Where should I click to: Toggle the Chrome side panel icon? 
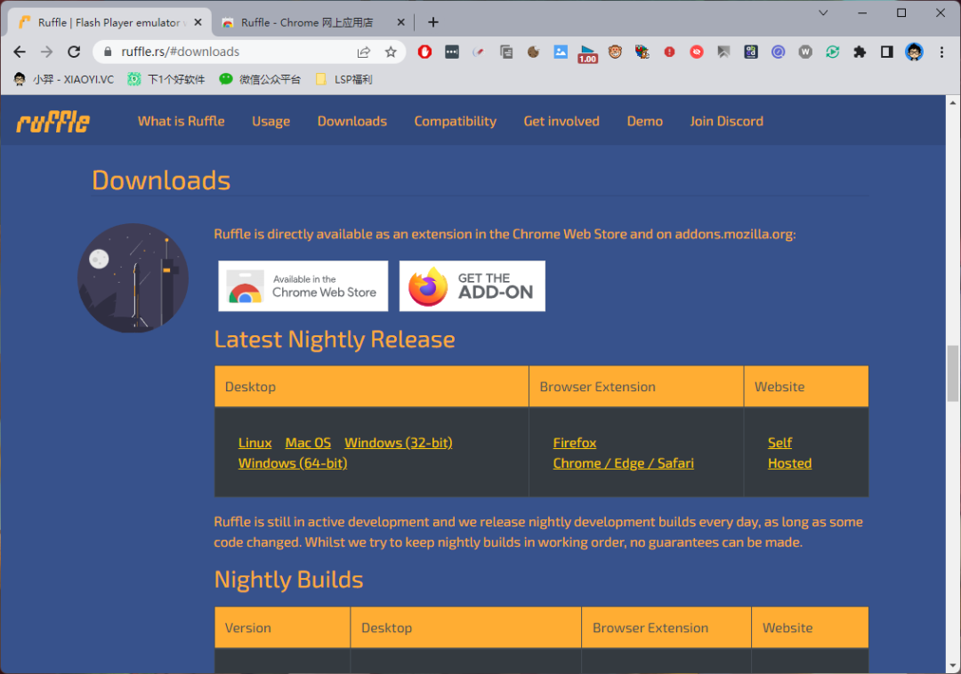point(887,52)
